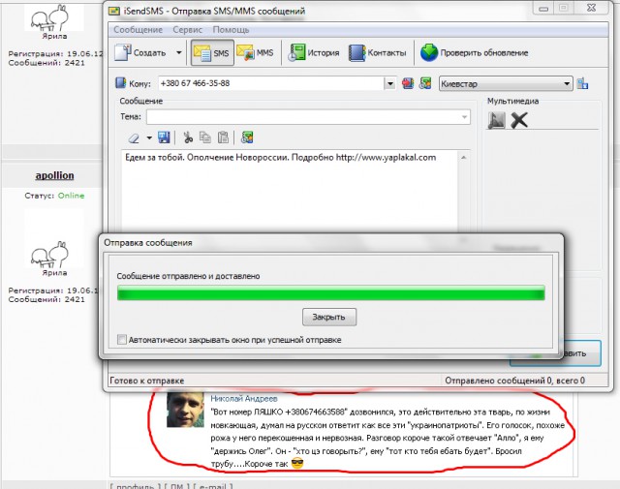
Task: Click the Создать new message icon
Action: tap(123, 52)
